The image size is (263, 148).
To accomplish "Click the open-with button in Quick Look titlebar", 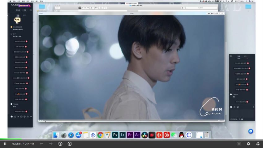I will (x=213, y=13).
